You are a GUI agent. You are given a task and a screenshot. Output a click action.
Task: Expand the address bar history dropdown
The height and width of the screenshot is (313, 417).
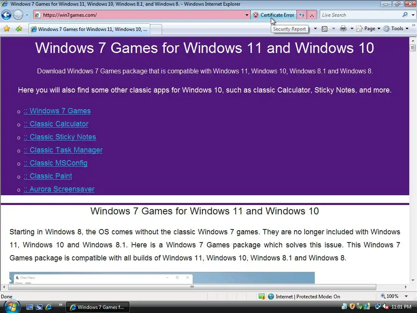tap(247, 15)
